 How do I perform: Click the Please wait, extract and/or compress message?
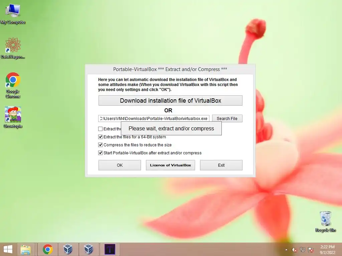point(171,128)
